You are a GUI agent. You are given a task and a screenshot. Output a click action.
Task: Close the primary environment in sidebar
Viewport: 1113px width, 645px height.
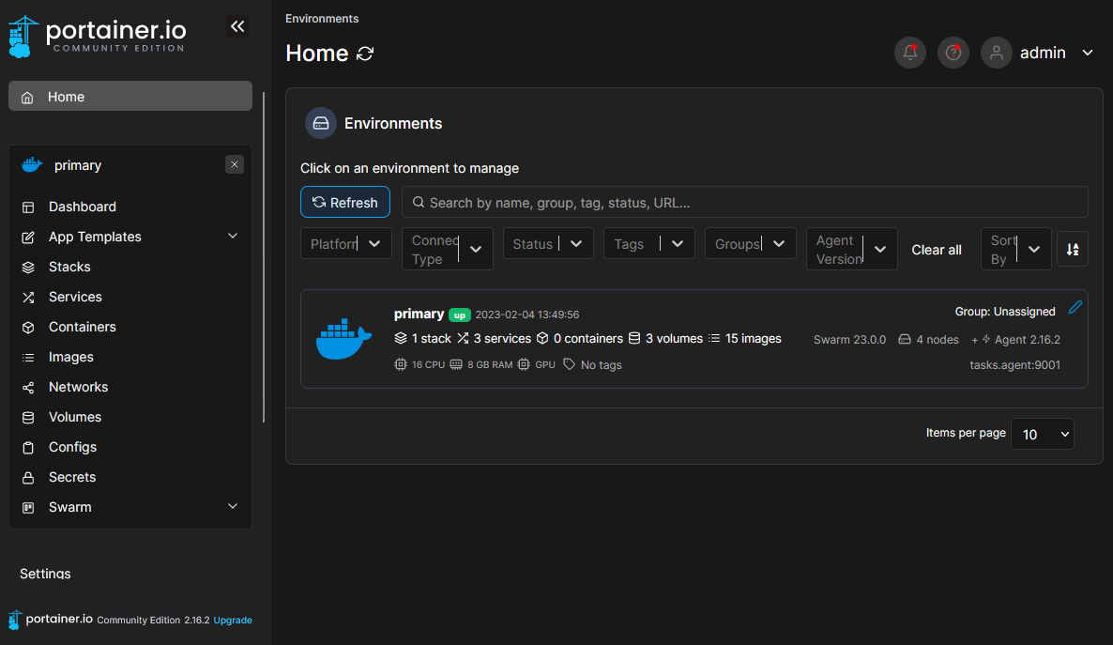pos(235,165)
